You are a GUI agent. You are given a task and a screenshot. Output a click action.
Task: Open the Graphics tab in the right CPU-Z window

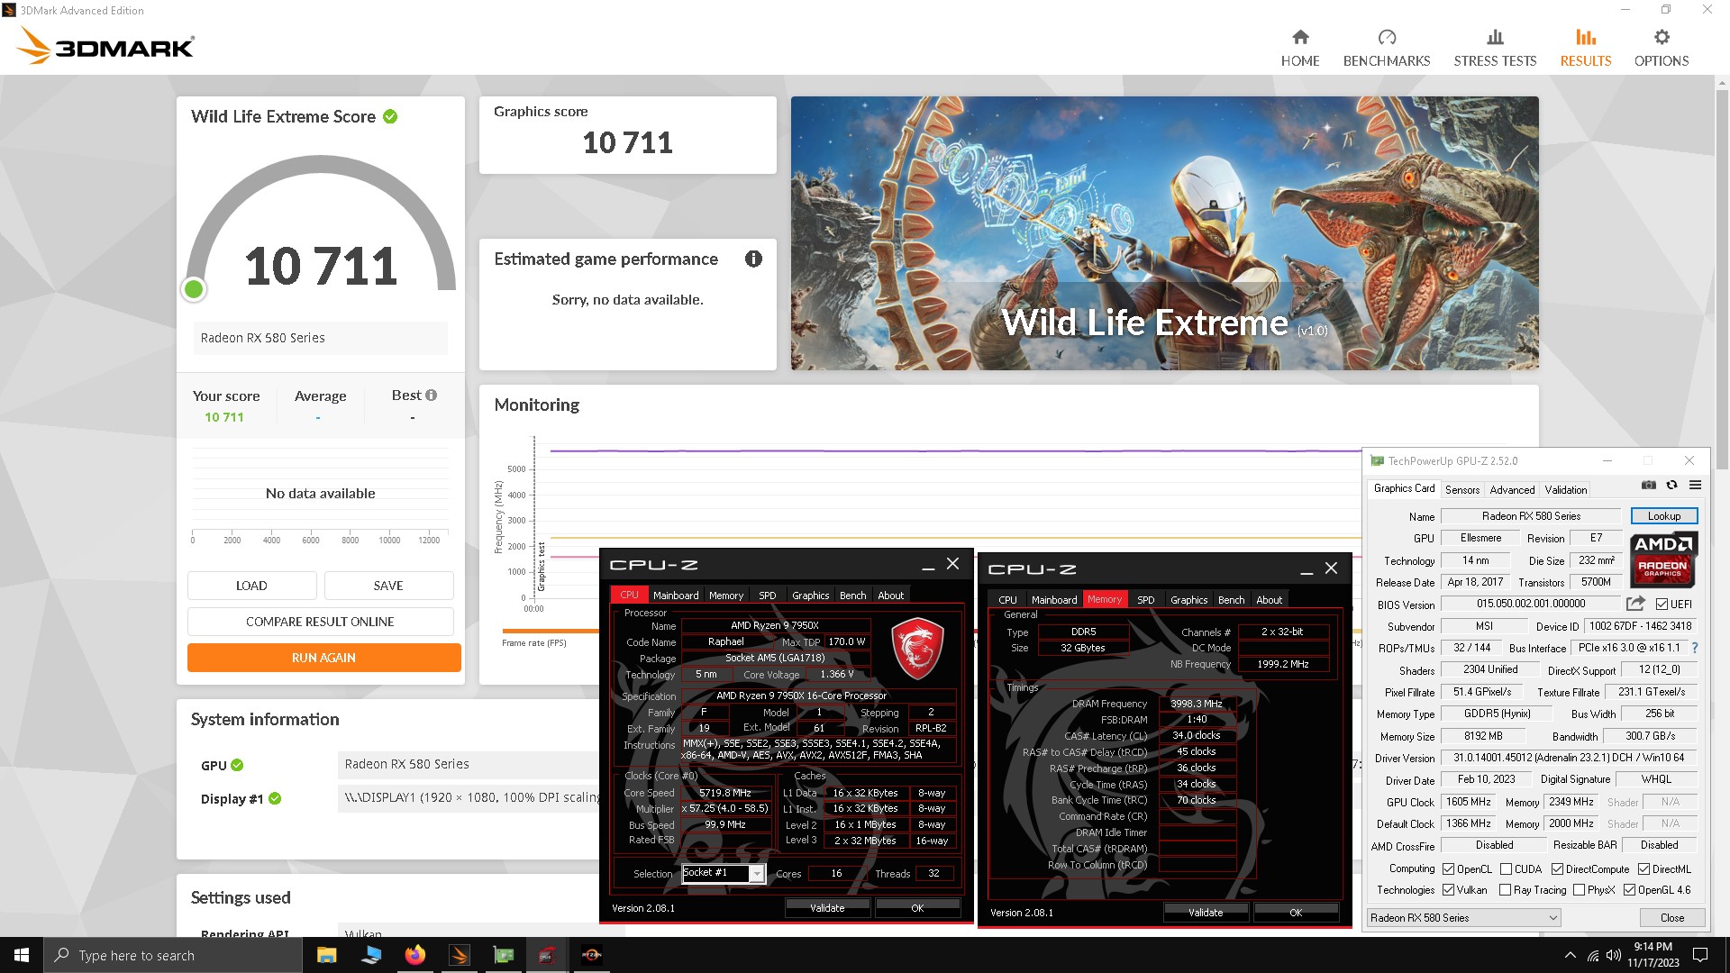(x=1188, y=600)
